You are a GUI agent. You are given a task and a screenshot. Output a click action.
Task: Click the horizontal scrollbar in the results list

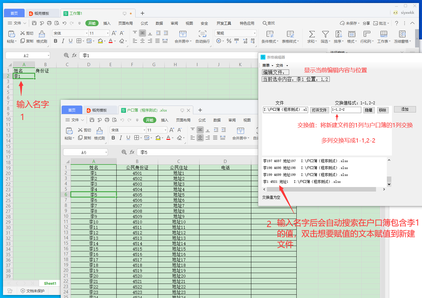tap(321, 189)
